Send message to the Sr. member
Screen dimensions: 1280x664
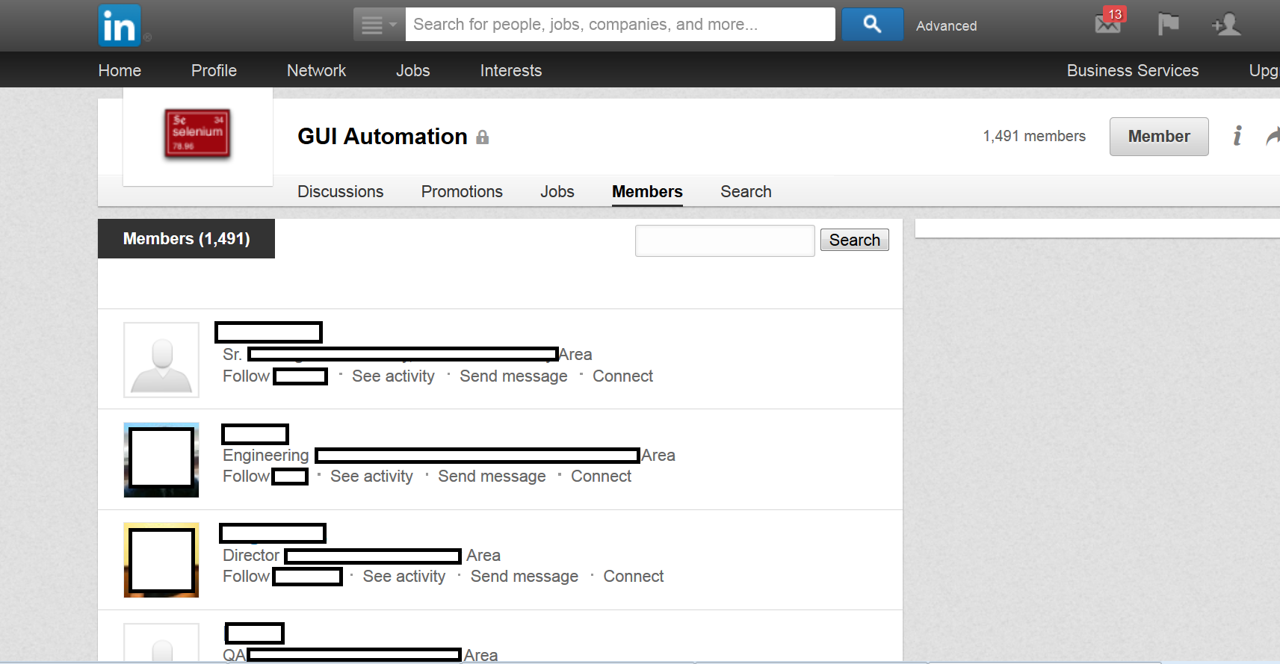(x=513, y=376)
